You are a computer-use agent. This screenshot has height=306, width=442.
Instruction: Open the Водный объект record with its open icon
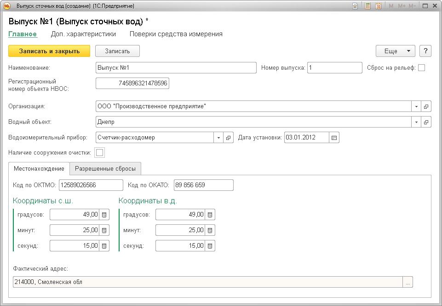coord(426,122)
